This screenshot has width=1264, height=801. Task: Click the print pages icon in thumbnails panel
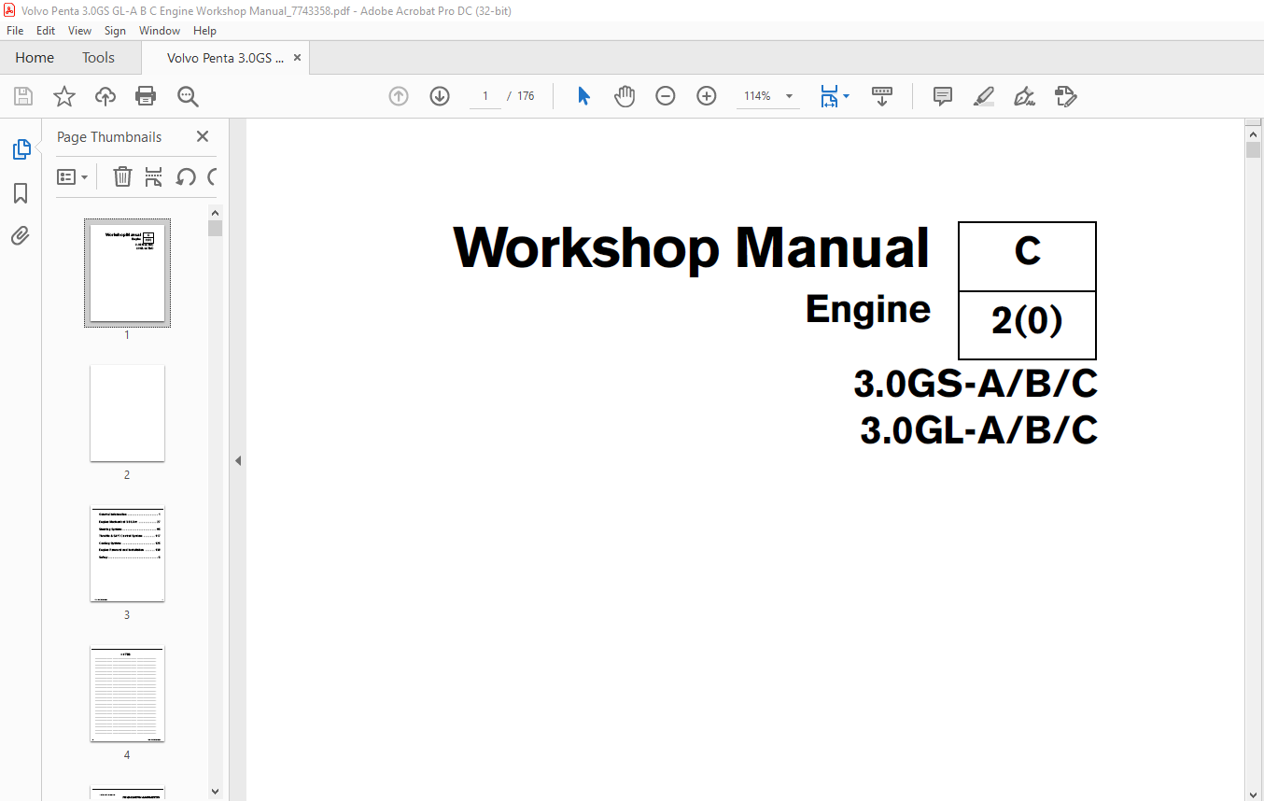click(x=154, y=176)
